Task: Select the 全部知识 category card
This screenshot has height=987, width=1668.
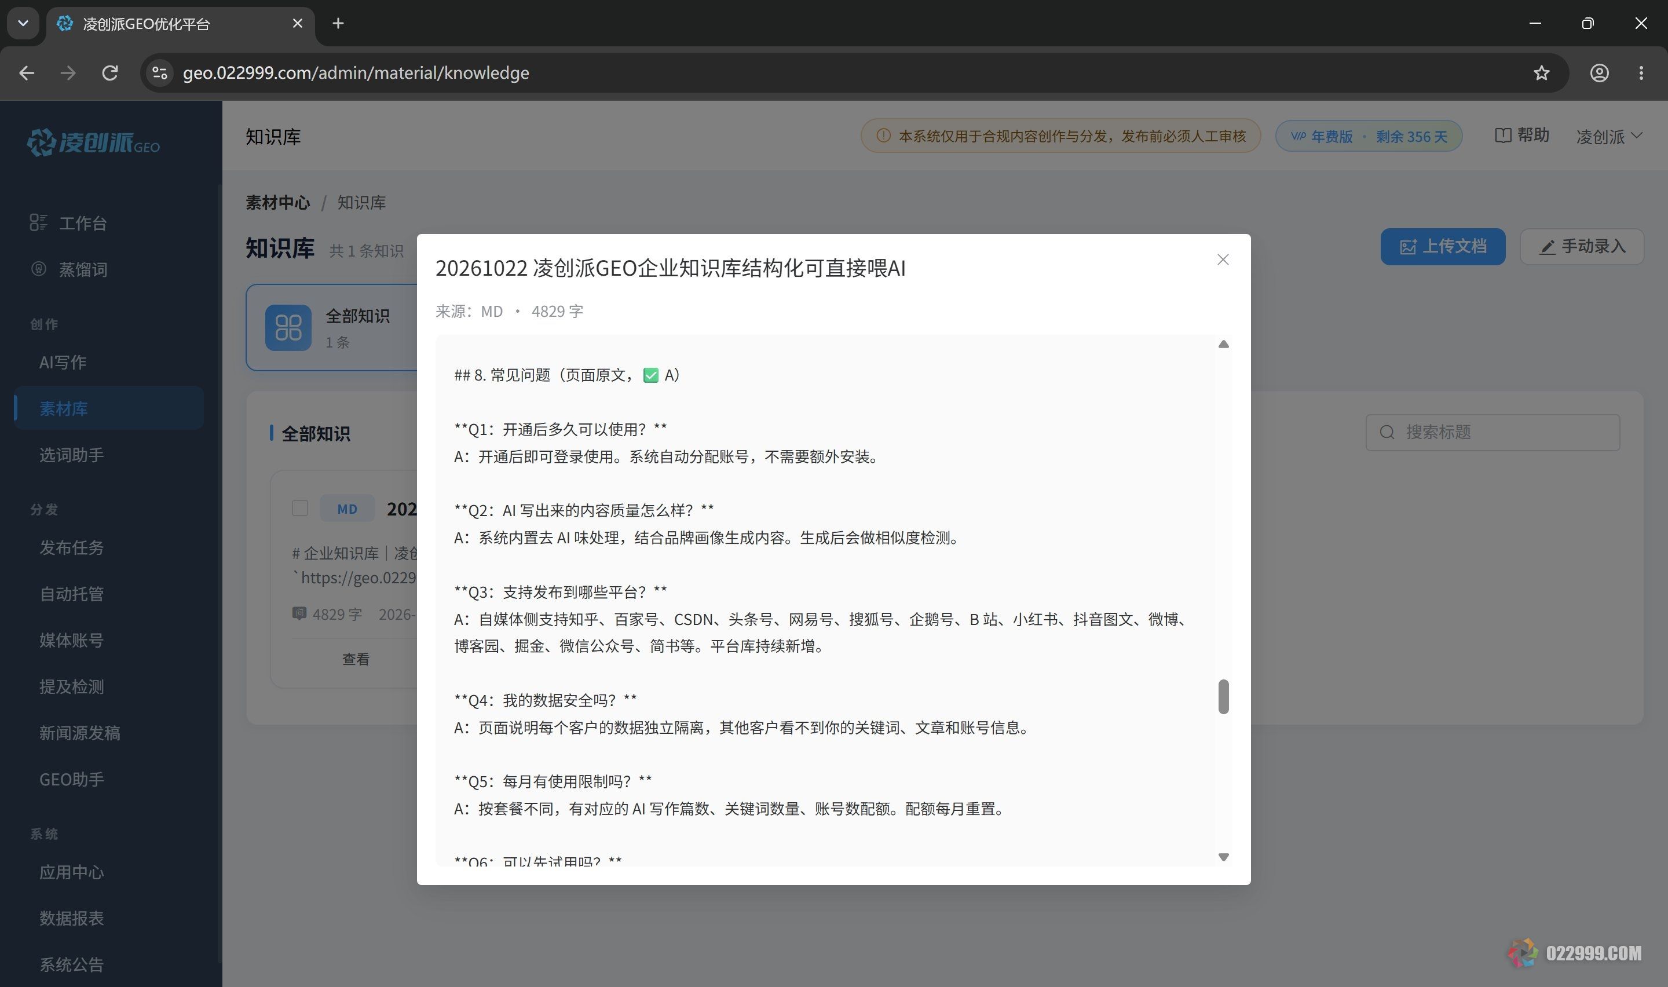Action: (x=332, y=327)
